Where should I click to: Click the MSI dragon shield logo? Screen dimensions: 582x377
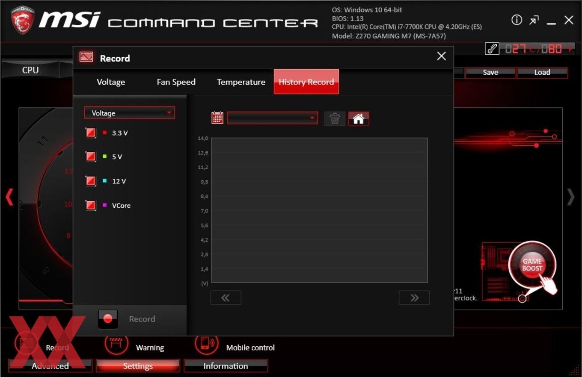click(22, 20)
